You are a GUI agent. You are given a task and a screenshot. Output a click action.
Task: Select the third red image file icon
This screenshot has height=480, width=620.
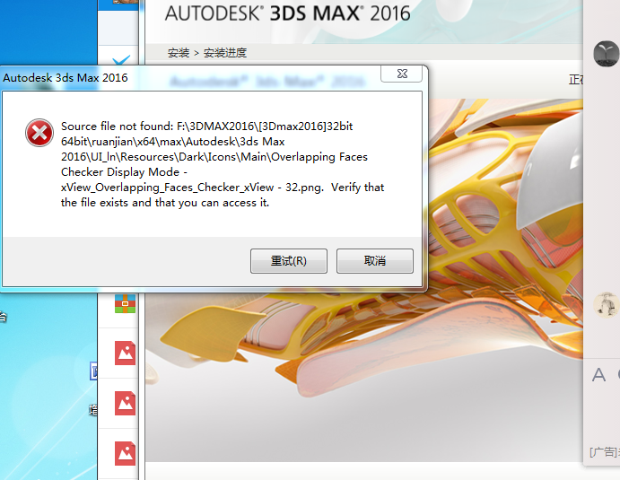125,453
